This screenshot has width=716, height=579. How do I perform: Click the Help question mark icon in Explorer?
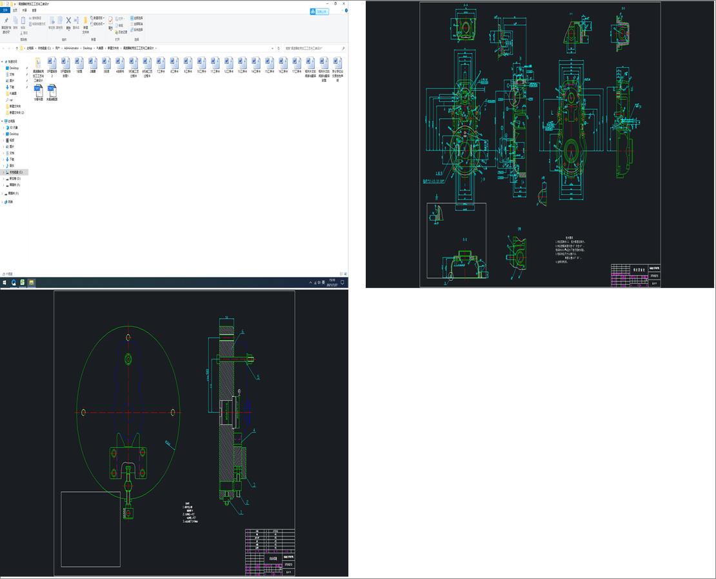(x=346, y=10)
